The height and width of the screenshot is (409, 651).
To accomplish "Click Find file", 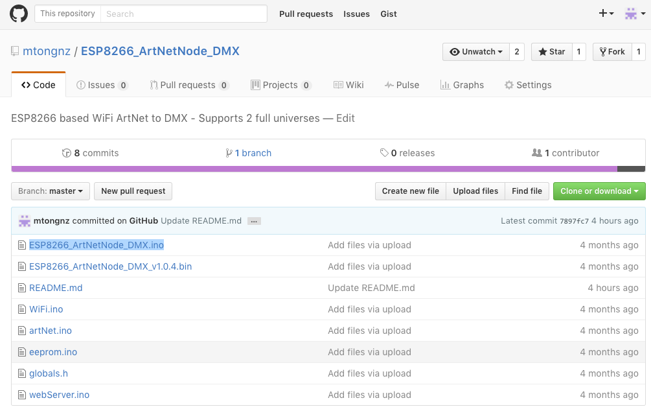I will pyautogui.click(x=527, y=191).
